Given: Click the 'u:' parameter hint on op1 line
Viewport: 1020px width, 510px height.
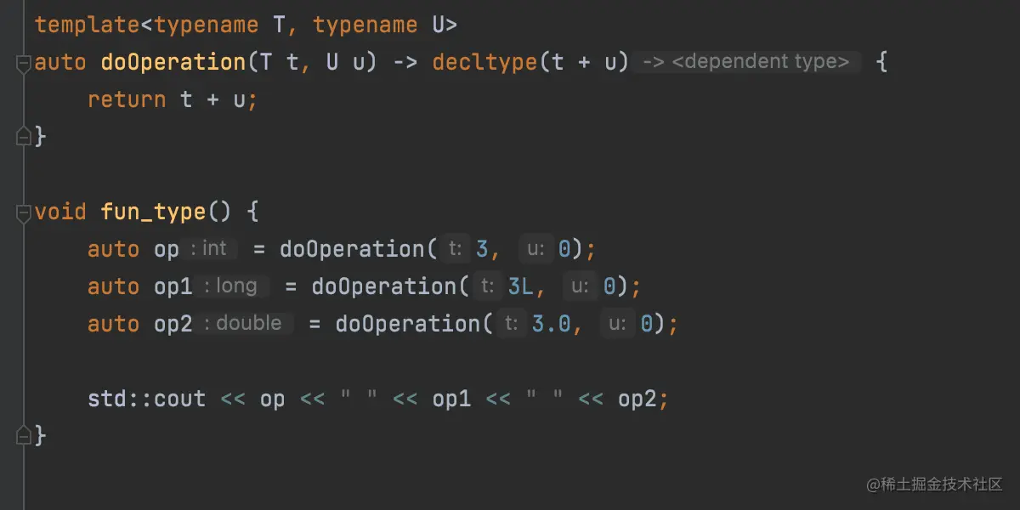Looking at the screenshot, I should point(581,286).
